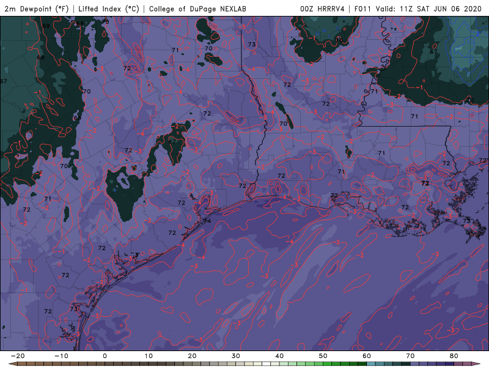Image resolution: width=489 pixels, height=367 pixels.
Task: Click the "College of DuPage NEXLAB" label
Action: (x=197, y=9)
